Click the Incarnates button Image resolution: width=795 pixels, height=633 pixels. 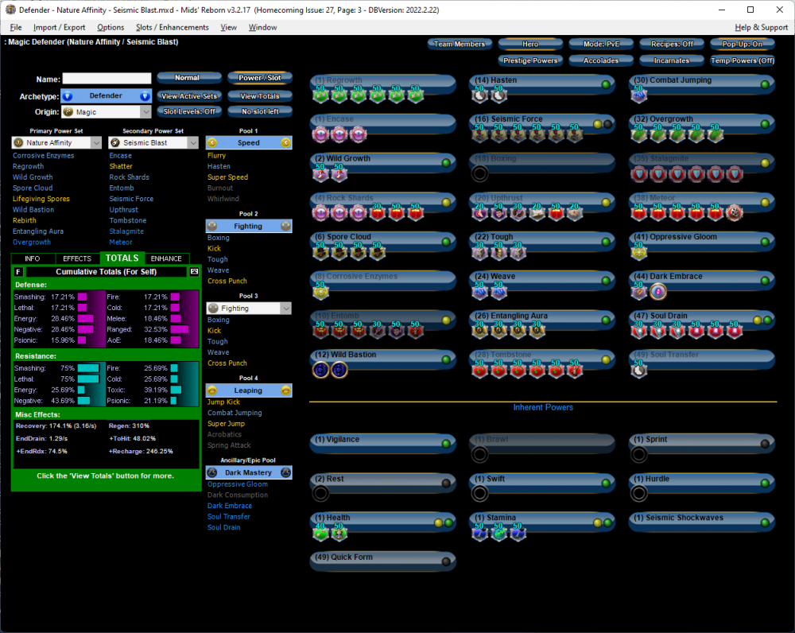point(672,60)
